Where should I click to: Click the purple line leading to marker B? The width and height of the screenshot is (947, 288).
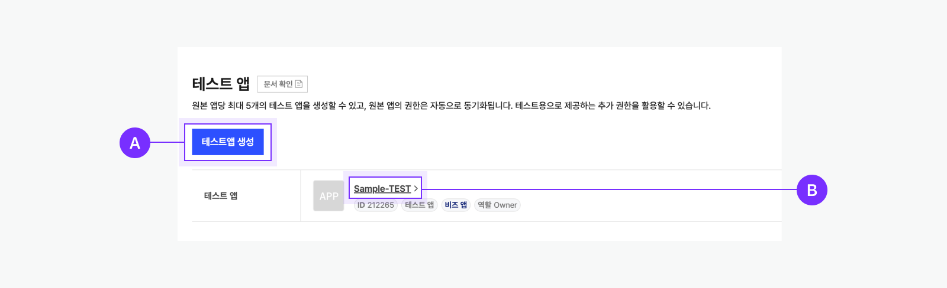610,189
